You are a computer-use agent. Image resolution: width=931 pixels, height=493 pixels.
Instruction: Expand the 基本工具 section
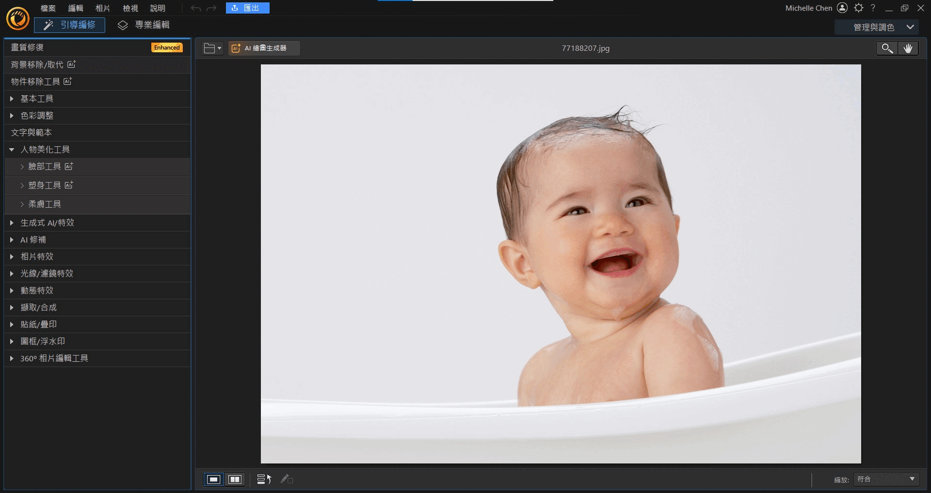tap(37, 99)
